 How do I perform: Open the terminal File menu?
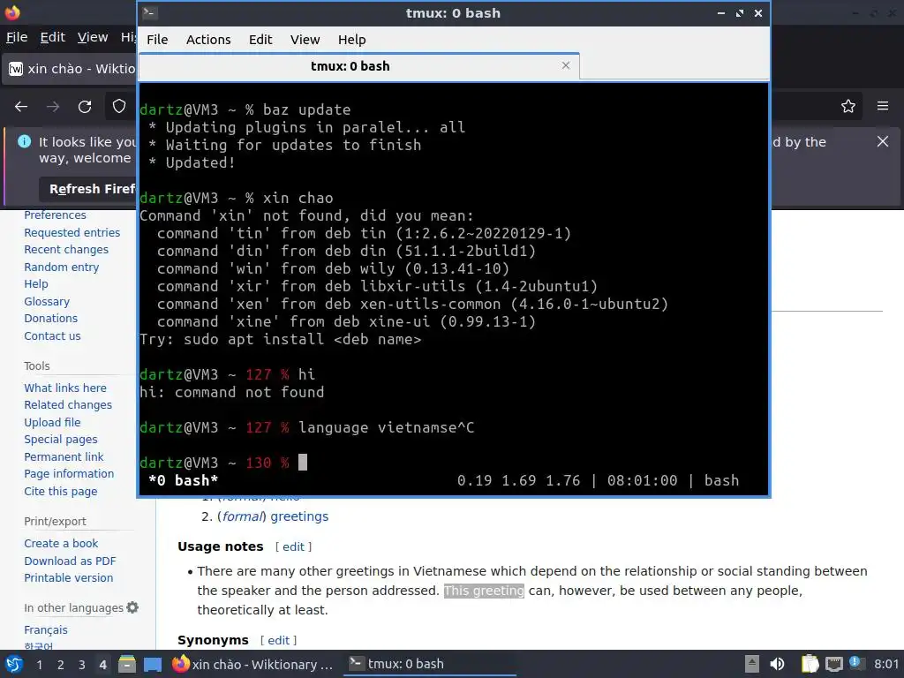click(x=157, y=40)
